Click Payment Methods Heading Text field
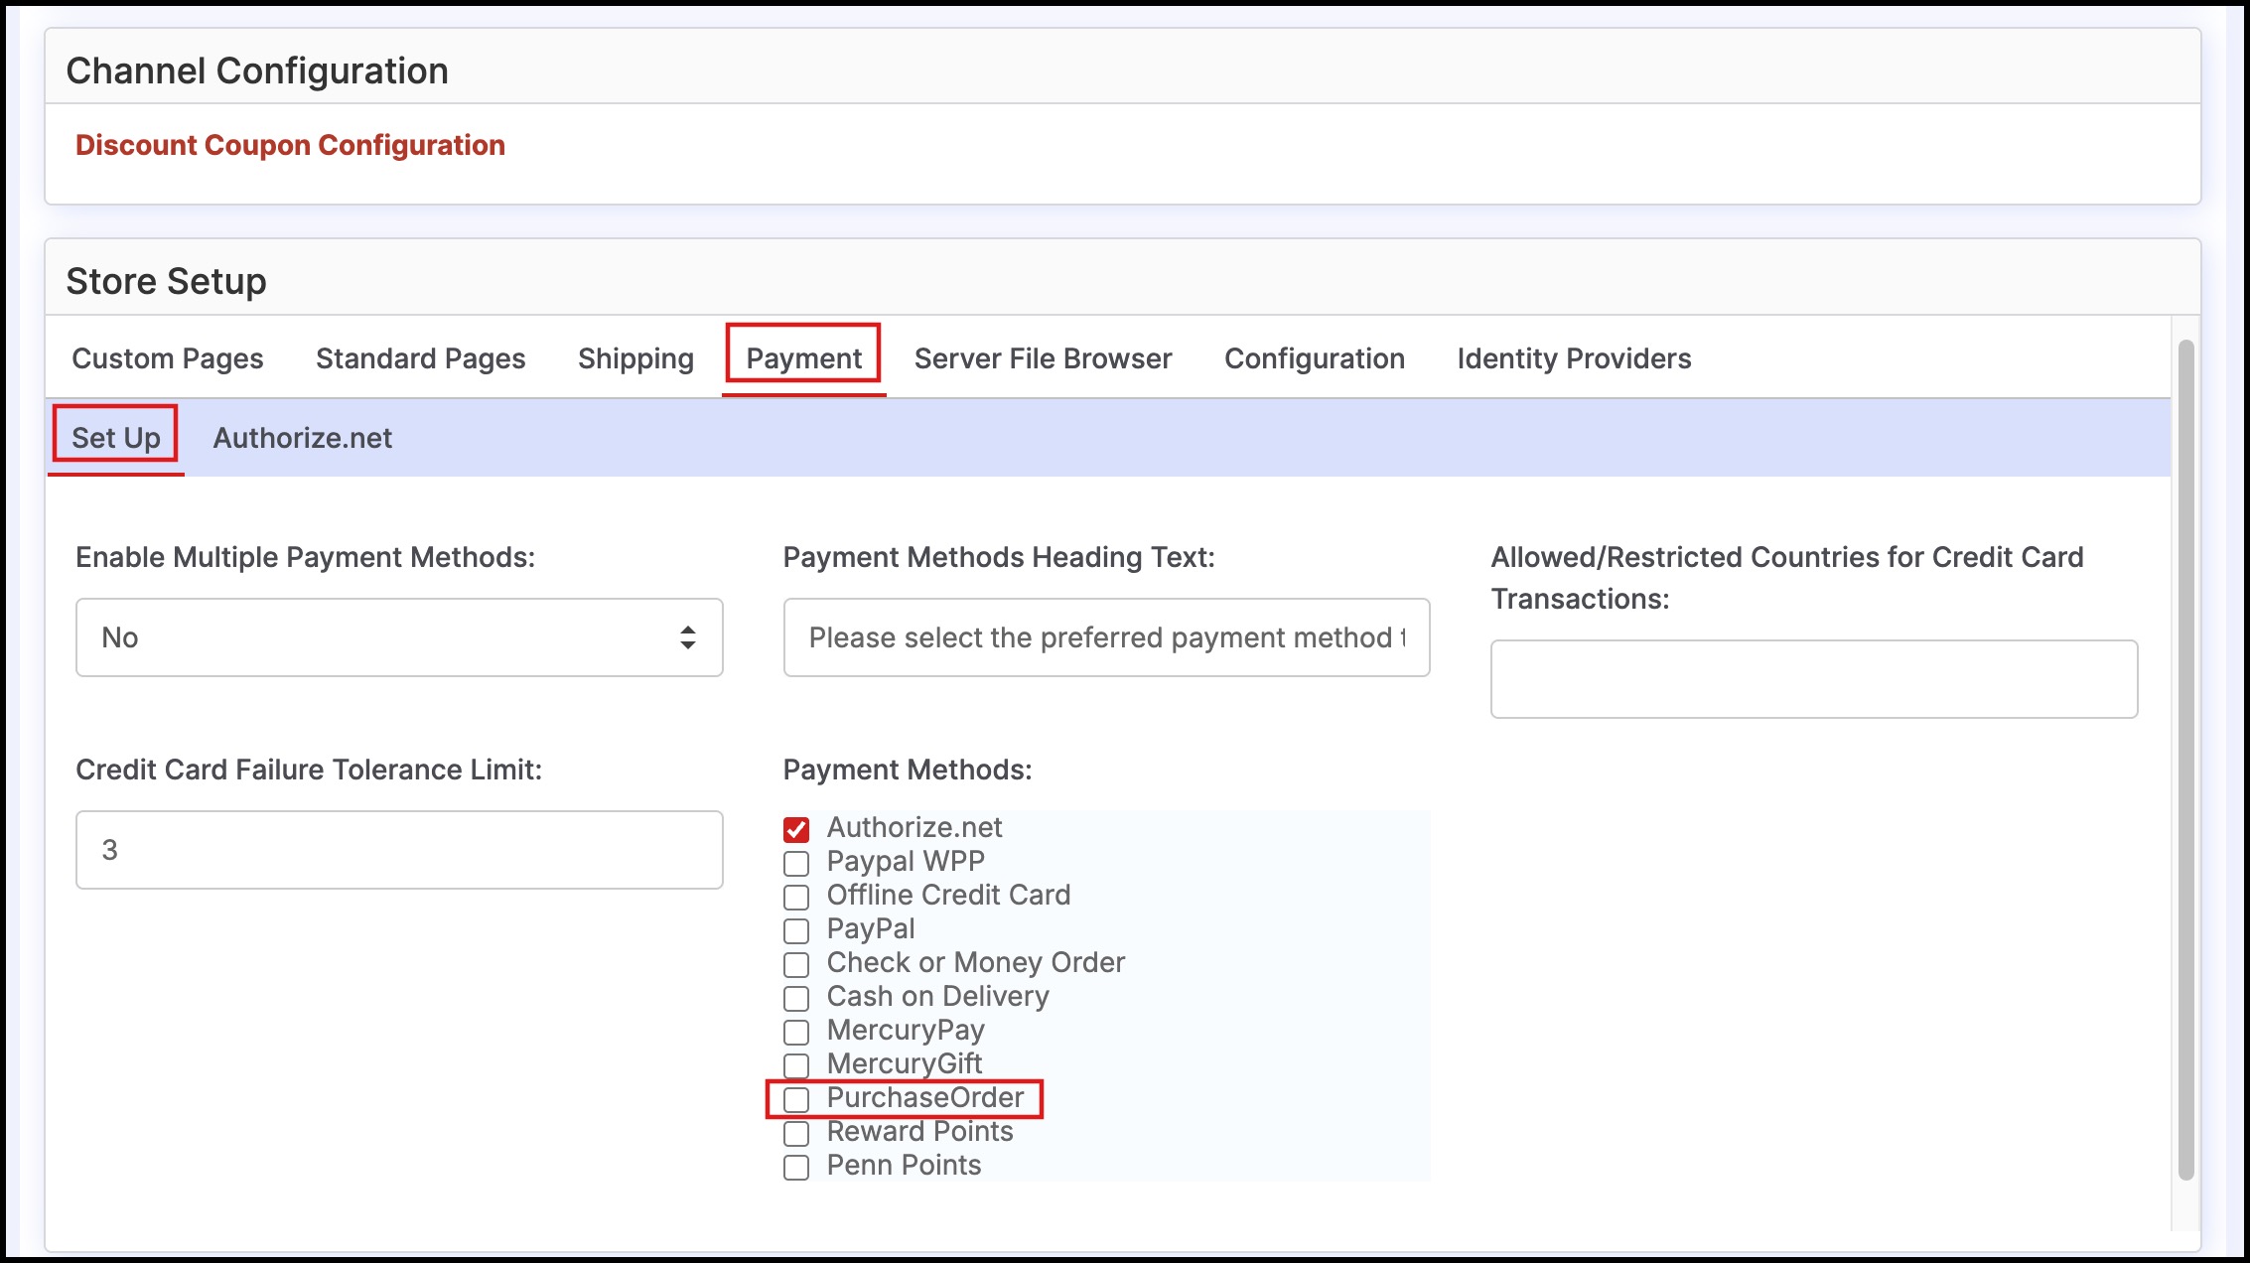The image size is (2250, 1263). pos(1106,637)
